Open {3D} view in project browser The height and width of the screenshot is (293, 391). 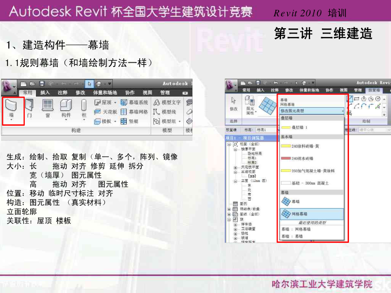pos(252,176)
